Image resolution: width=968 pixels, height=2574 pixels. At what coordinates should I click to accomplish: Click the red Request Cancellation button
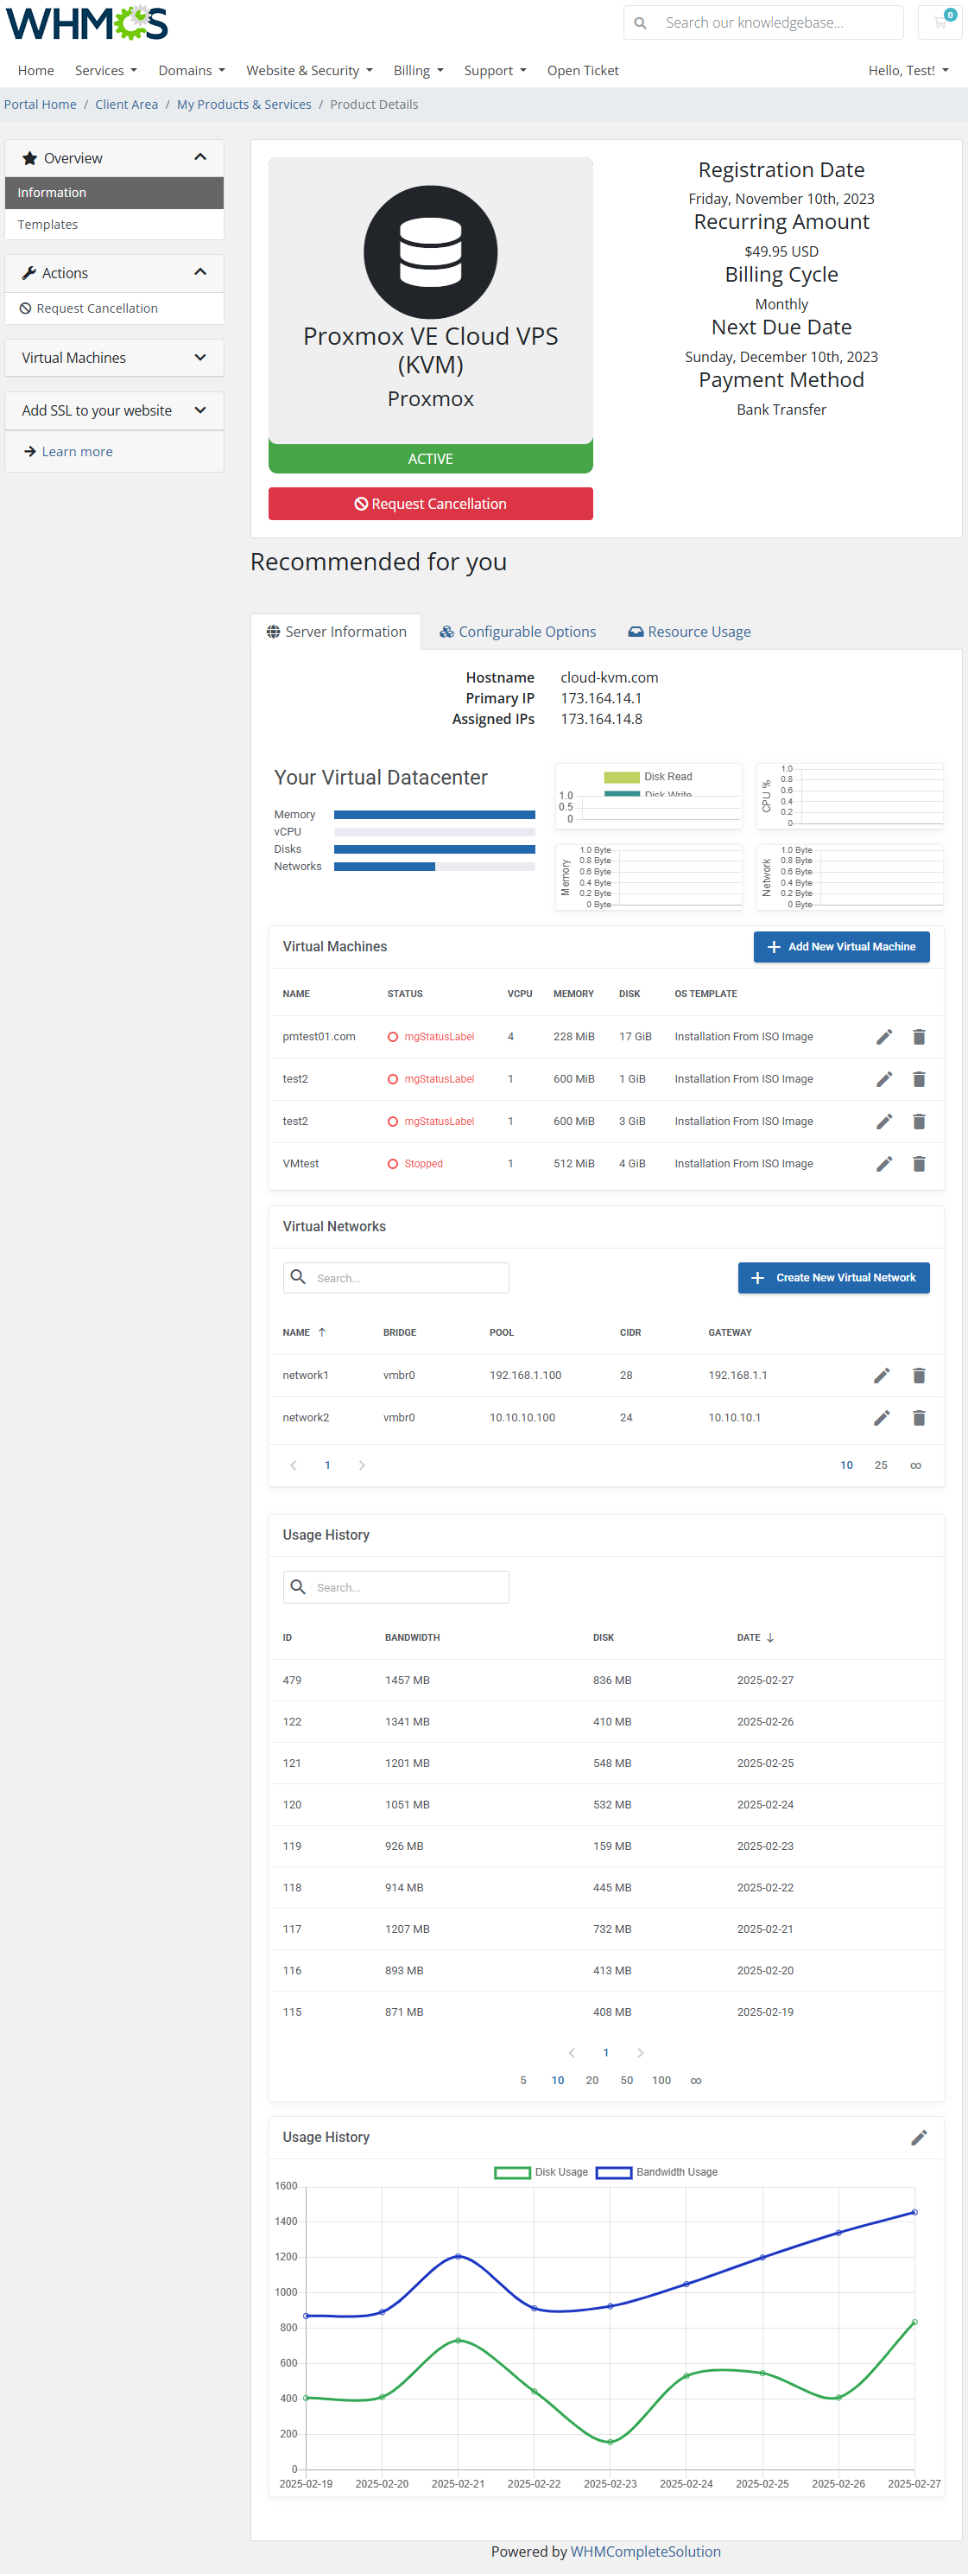coord(431,504)
